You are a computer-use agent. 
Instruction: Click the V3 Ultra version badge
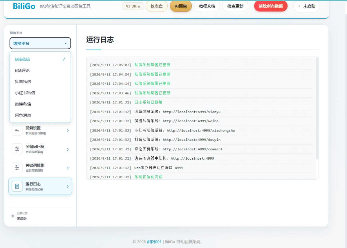click(x=133, y=6)
